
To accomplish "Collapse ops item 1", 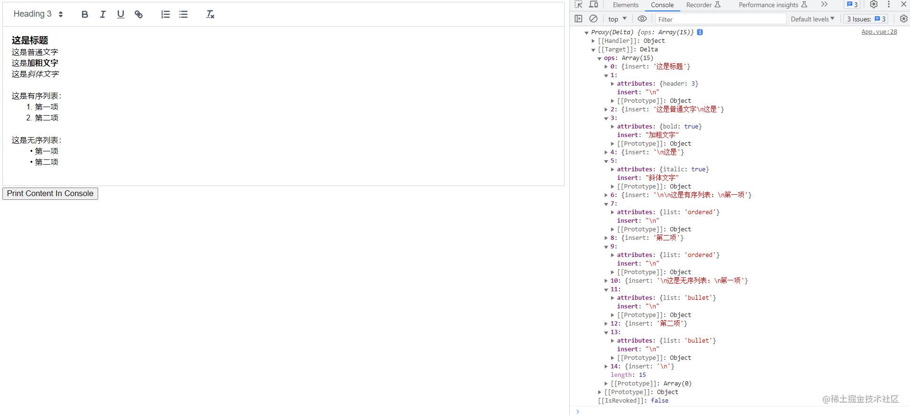I will 606,75.
